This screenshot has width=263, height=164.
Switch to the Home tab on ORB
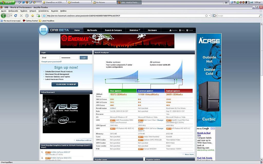(77, 30)
